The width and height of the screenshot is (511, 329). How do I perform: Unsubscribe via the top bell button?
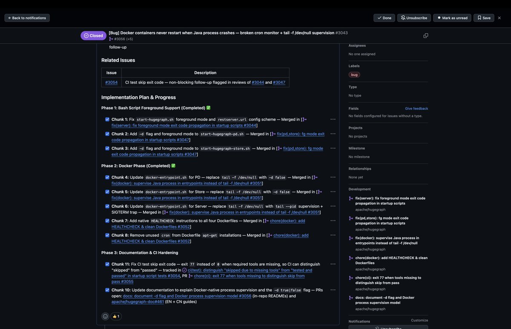(x=414, y=18)
